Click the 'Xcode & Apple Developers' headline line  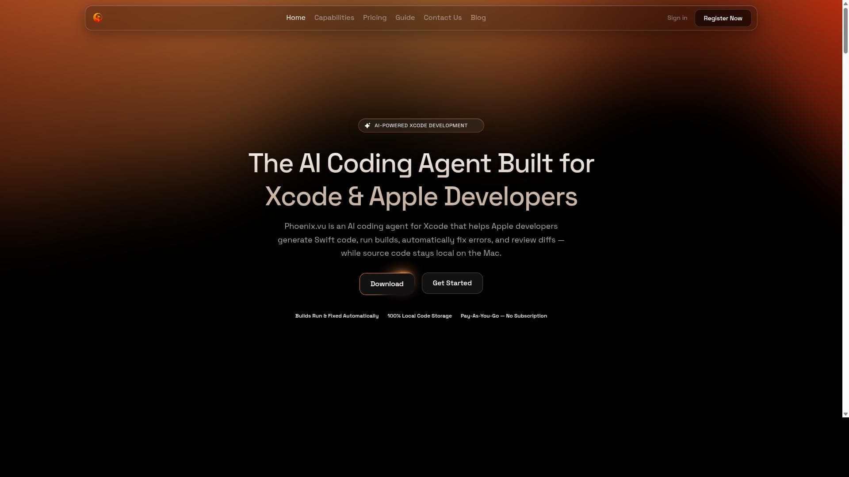pos(421,197)
